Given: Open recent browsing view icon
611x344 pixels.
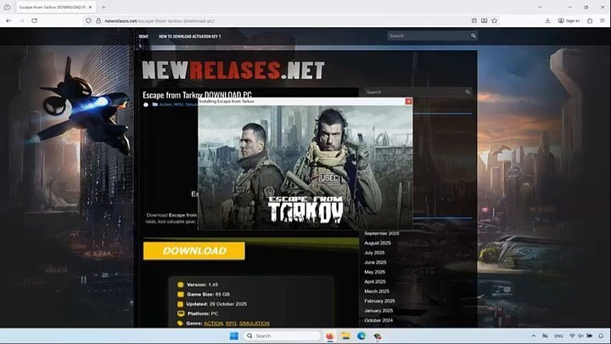Looking at the screenshot, I should click(x=7, y=7).
